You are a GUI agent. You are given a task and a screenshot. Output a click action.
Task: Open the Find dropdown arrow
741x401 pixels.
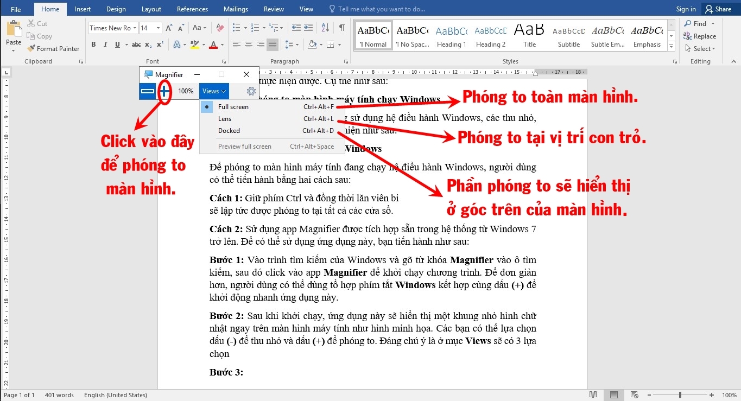(x=713, y=23)
